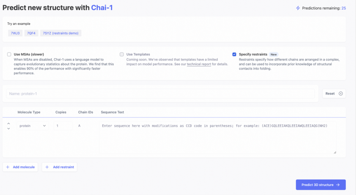
Task: Click the Add molecule button
Action: click(20, 167)
